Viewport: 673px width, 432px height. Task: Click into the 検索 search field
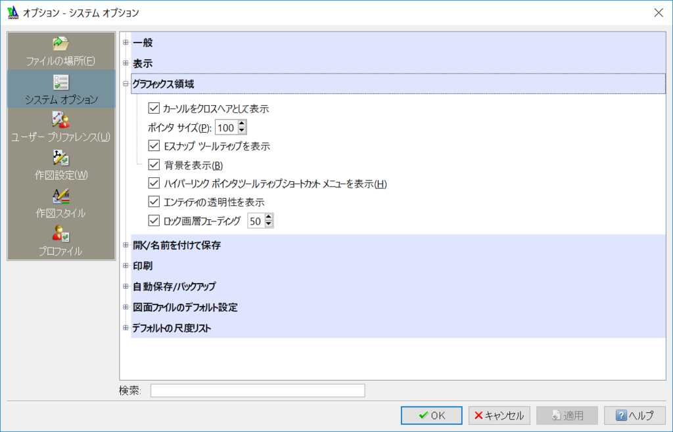tap(258, 391)
